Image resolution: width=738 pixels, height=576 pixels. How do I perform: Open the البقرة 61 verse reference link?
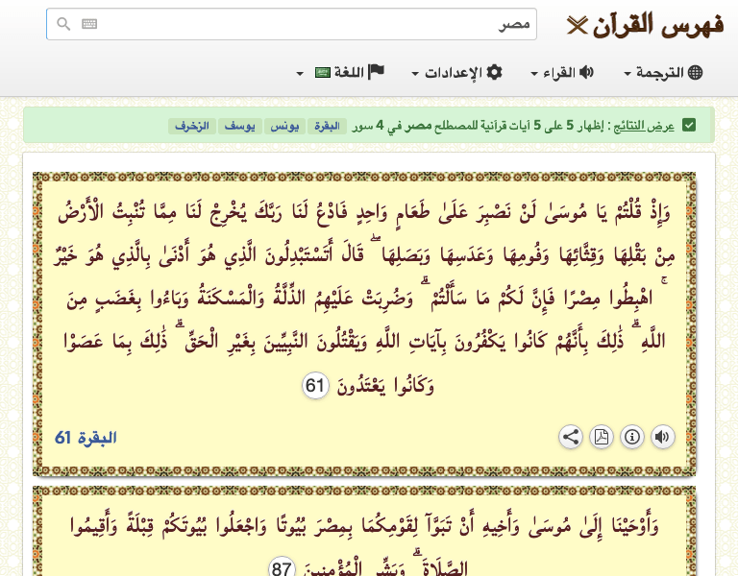click(86, 438)
